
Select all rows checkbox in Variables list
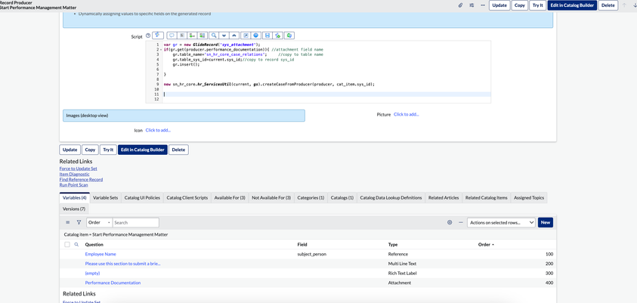67,245
